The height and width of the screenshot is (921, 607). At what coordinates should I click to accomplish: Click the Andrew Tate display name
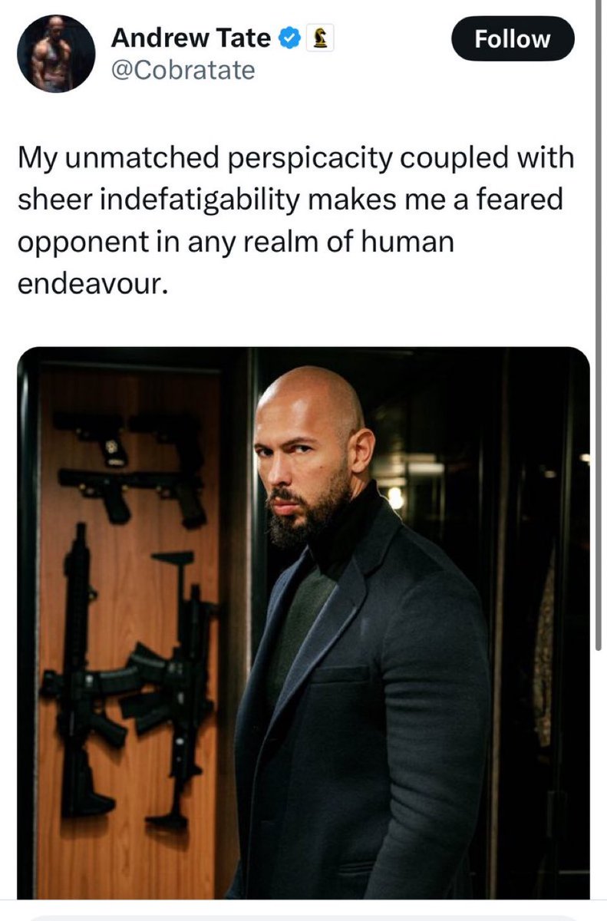tap(191, 38)
